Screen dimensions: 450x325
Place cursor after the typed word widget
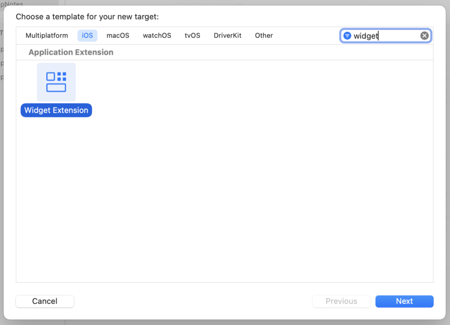pos(378,36)
